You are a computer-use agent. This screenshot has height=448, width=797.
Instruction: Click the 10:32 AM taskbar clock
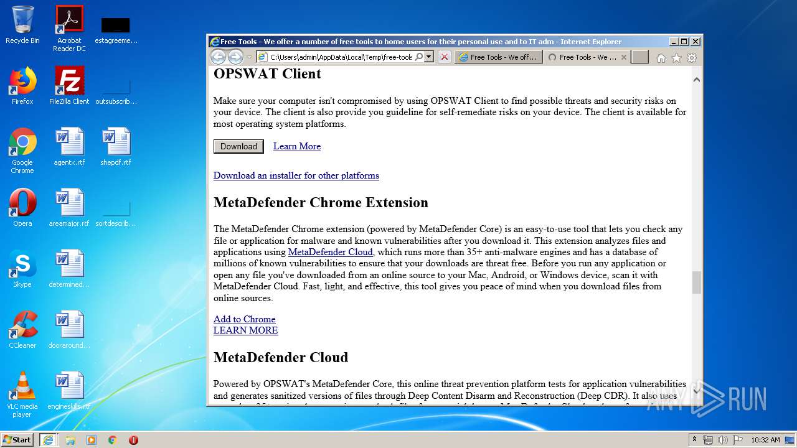coord(765,440)
